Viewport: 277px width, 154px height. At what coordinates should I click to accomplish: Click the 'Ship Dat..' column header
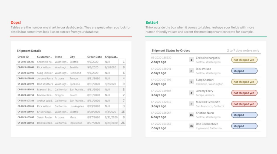point(111,57)
